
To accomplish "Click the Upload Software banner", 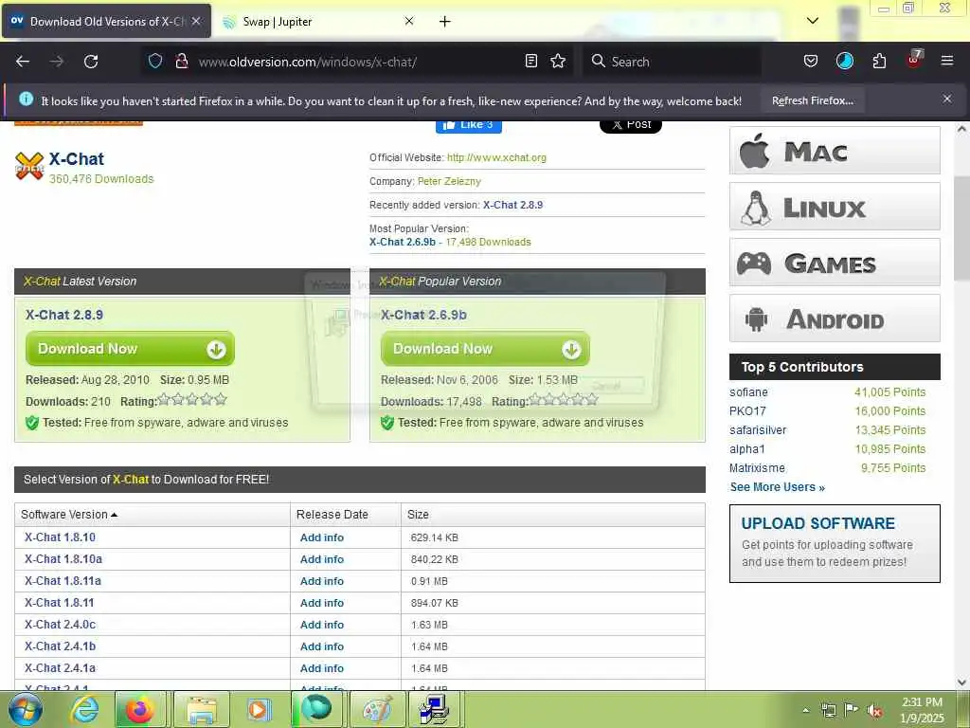I will [835, 543].
